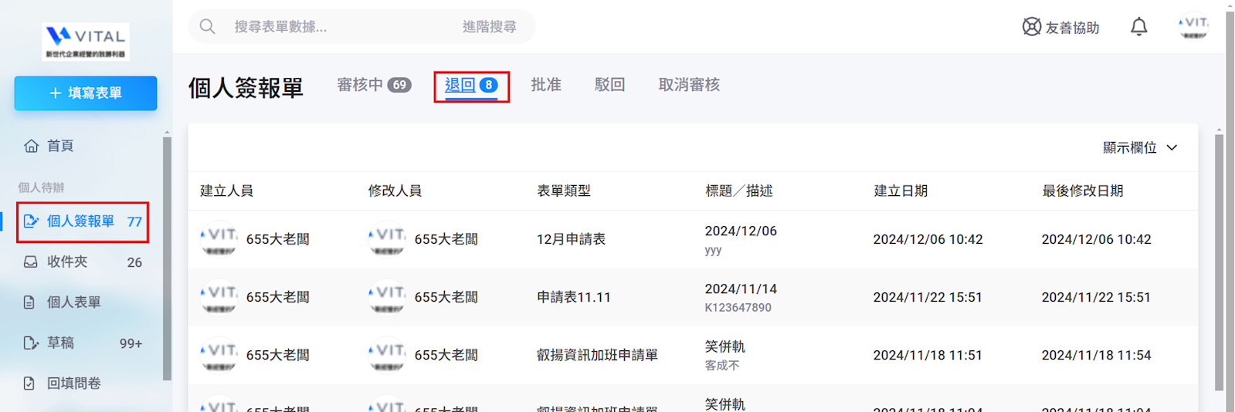Click the 搜尋表單數據 search field

click(332, 27)
